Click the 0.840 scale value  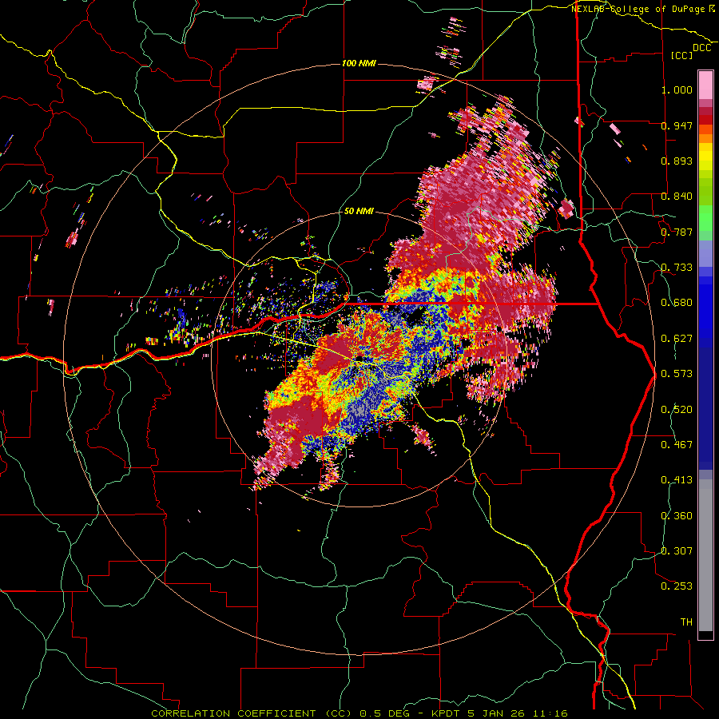(677, 197)
